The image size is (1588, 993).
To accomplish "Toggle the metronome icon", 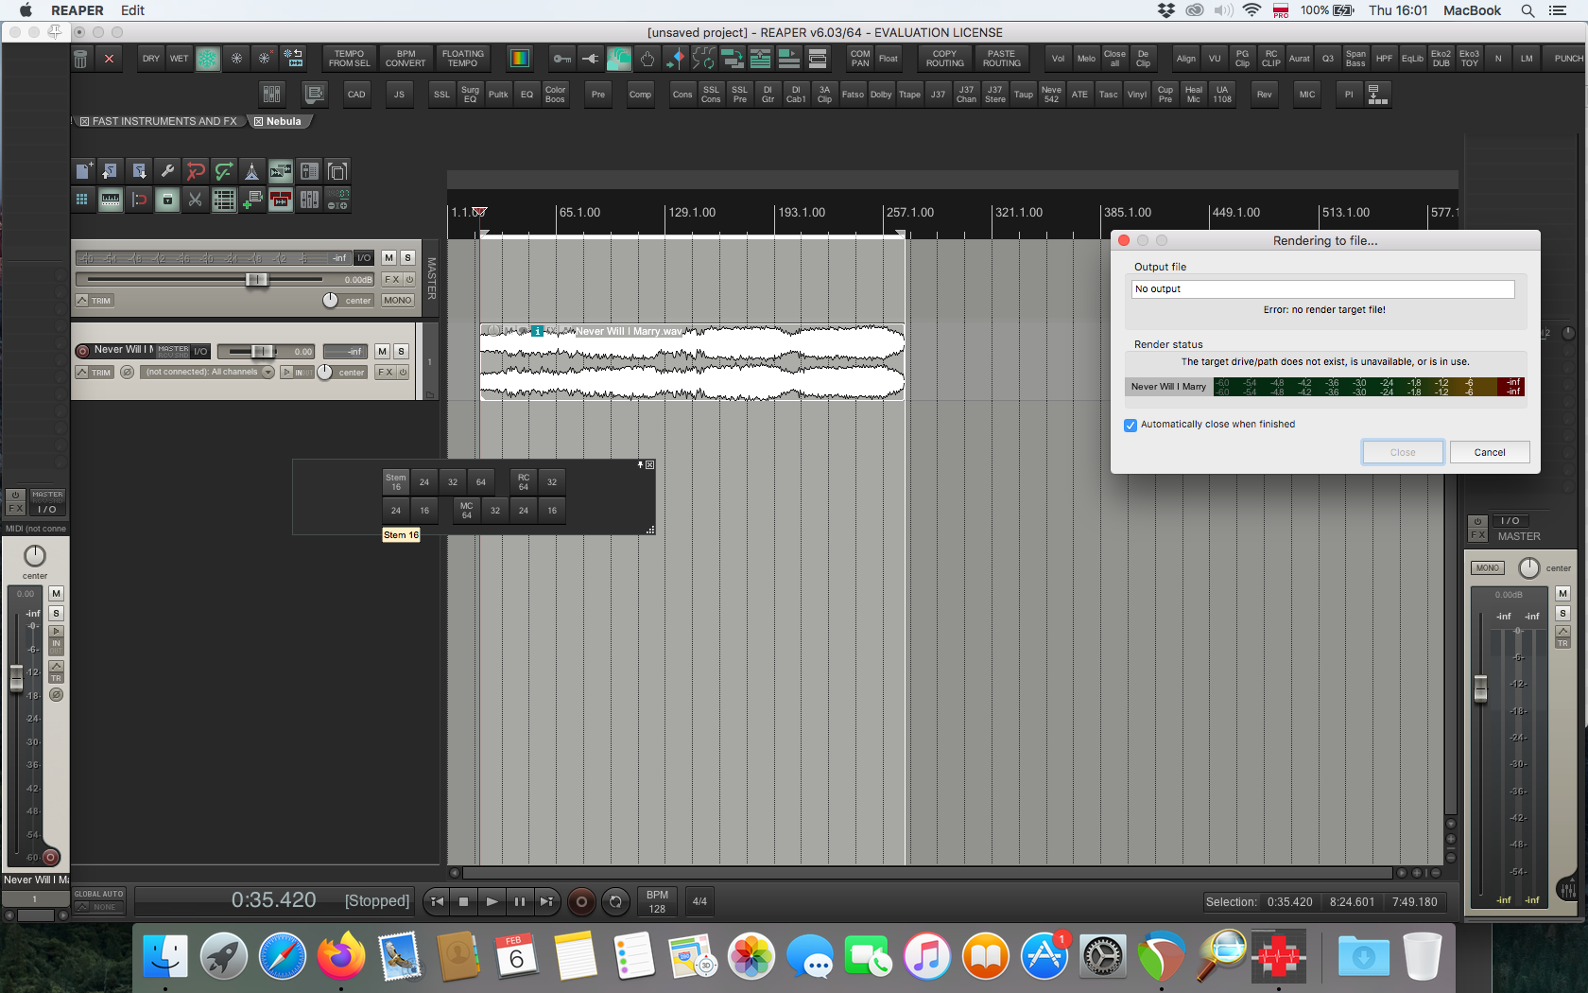I will tap(252, 171).
